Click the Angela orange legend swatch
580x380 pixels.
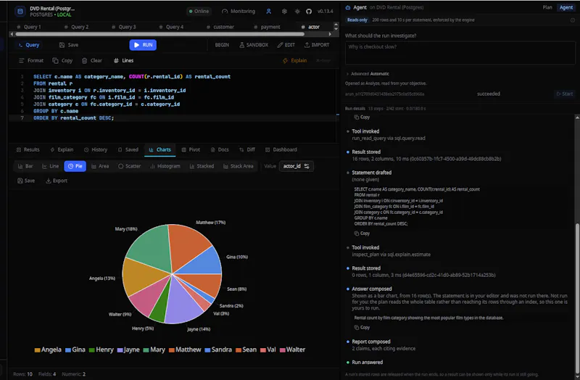click(37, 350)
